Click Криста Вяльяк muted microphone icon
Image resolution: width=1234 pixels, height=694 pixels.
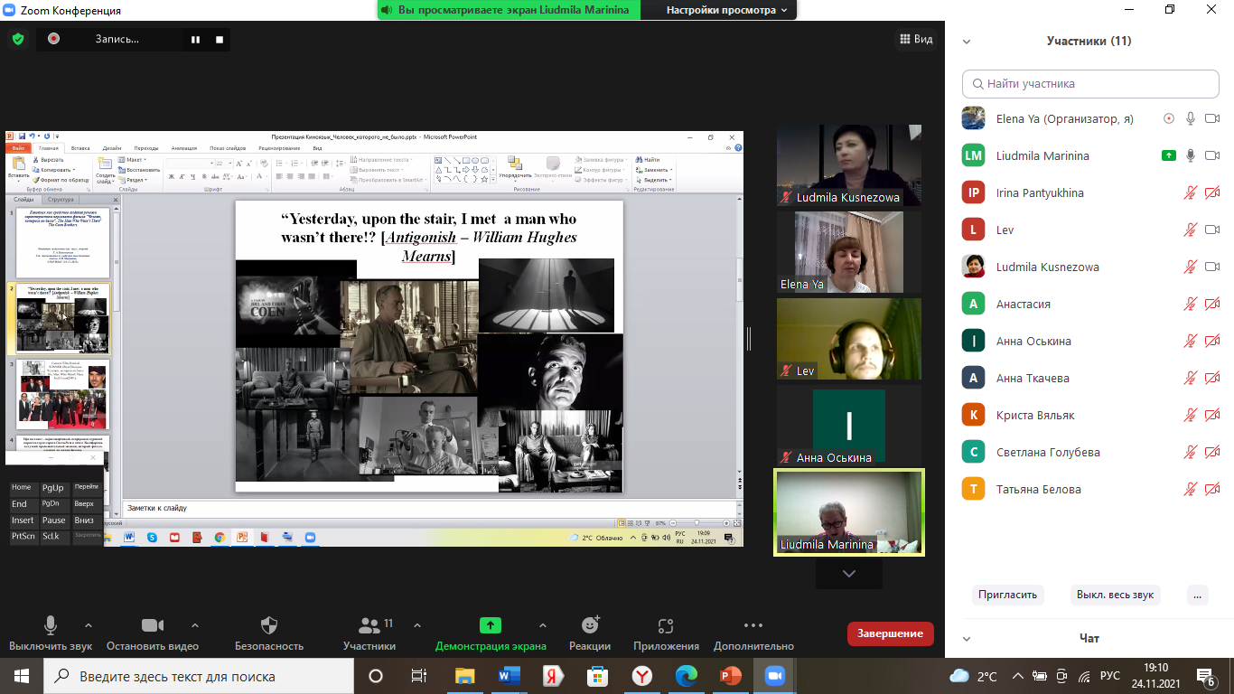[1191, 415]
